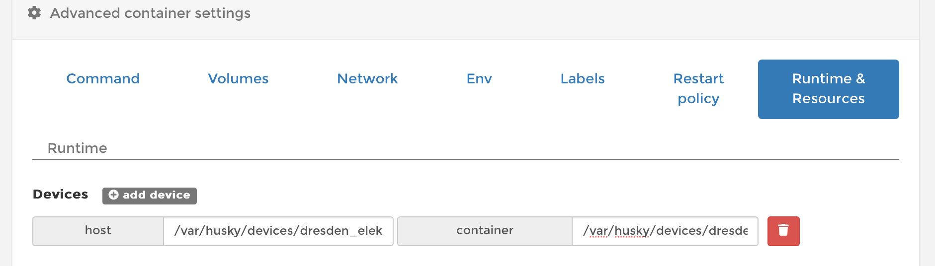
Task: Click the Advanced container settings title
Action: [x=150, y=13]
